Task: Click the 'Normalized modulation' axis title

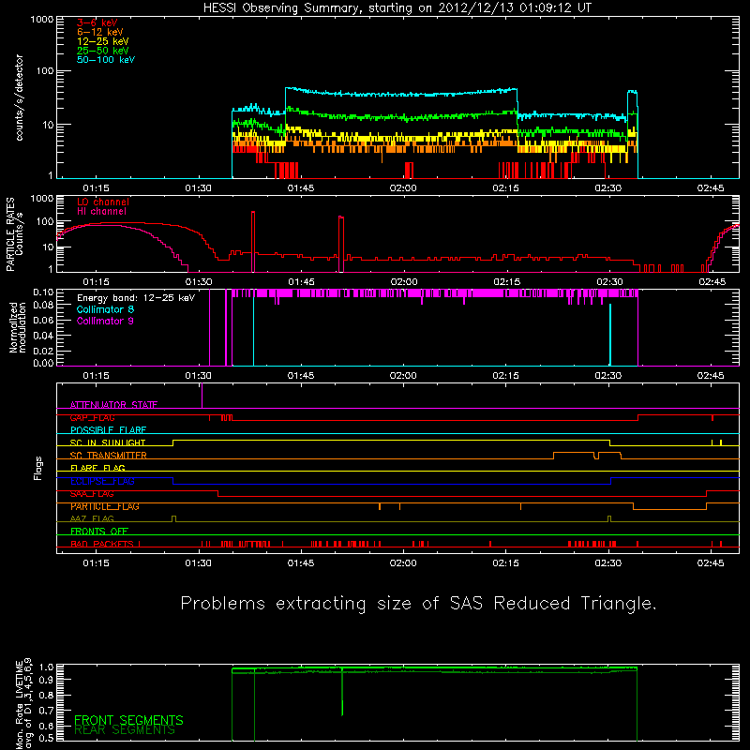Action: click(18, 327)
